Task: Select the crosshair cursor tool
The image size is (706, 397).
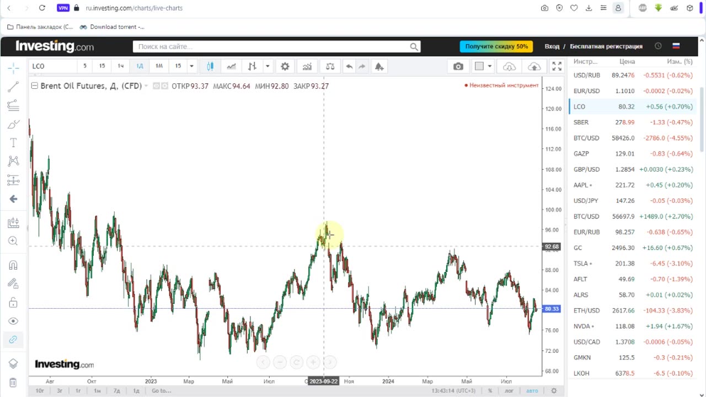Action: point(13,68)
